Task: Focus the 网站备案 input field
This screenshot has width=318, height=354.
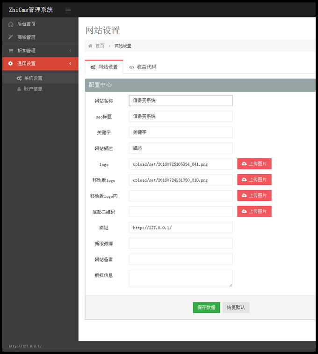Action: pyautogui.click(x=181, y=259)
